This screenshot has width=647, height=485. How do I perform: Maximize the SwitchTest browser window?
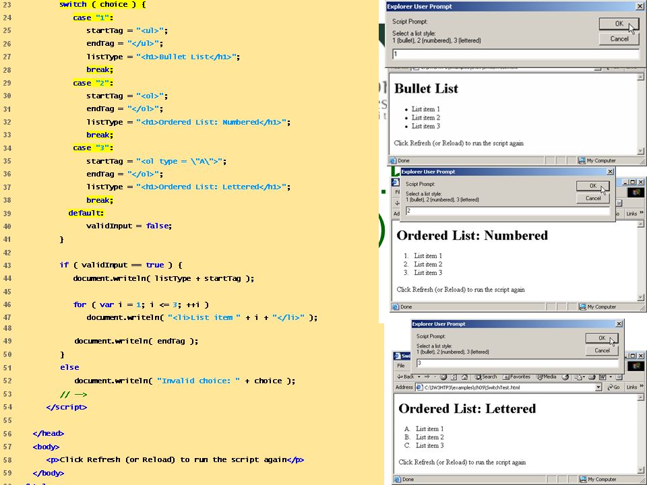pos(633,356)
